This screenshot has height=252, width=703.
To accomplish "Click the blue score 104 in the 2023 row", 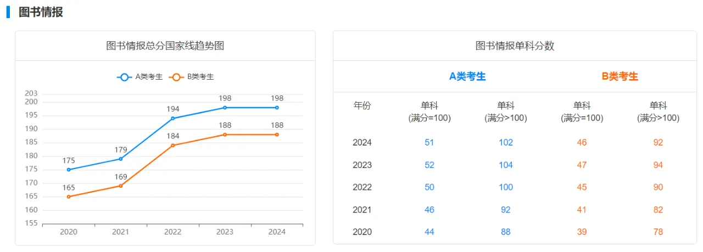I will 505,165.
